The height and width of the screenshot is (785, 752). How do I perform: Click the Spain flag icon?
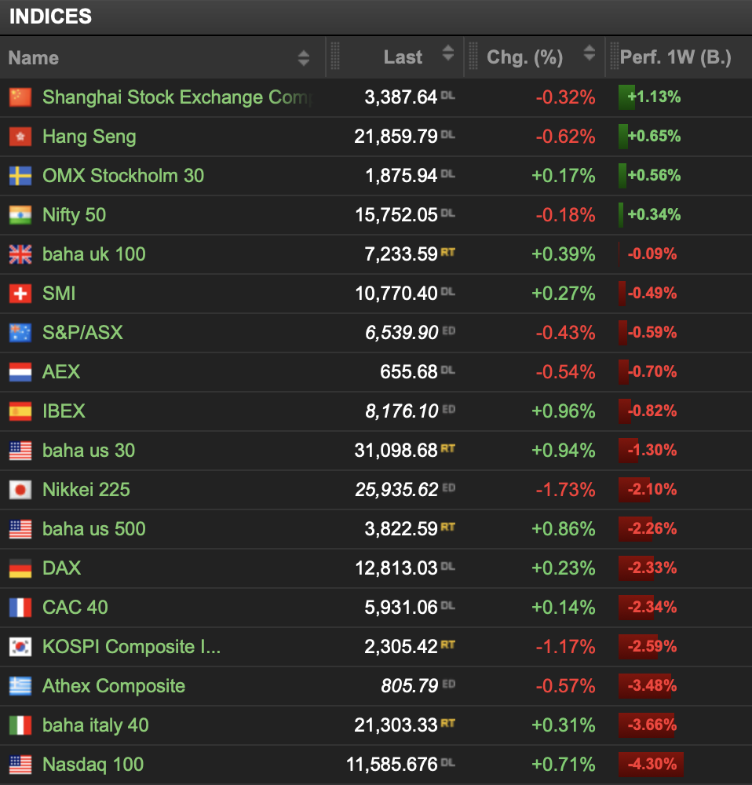point(20,411)
